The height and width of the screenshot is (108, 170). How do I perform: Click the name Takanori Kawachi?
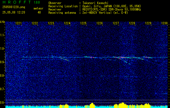click(95, 3)
